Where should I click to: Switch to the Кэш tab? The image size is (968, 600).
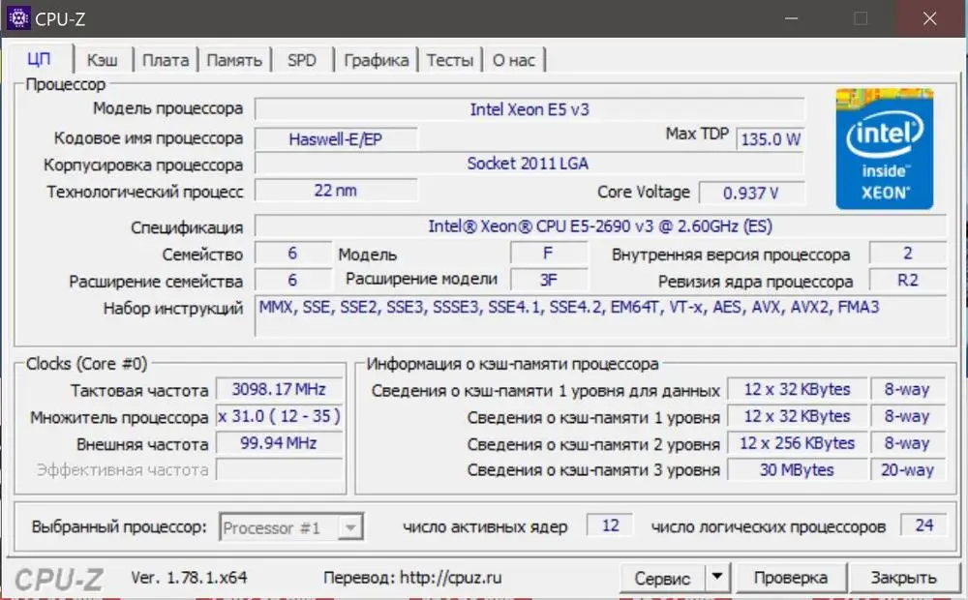(x=102, y=60)
